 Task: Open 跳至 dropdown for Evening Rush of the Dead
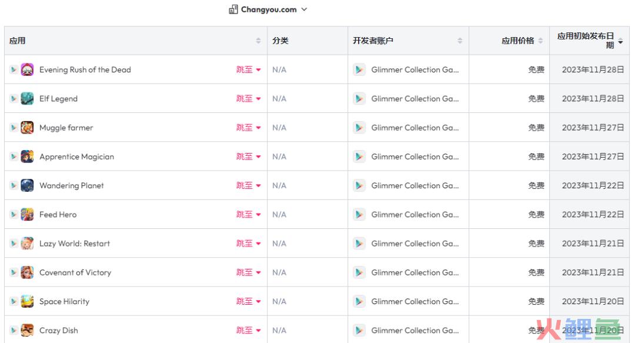(248, 69)
